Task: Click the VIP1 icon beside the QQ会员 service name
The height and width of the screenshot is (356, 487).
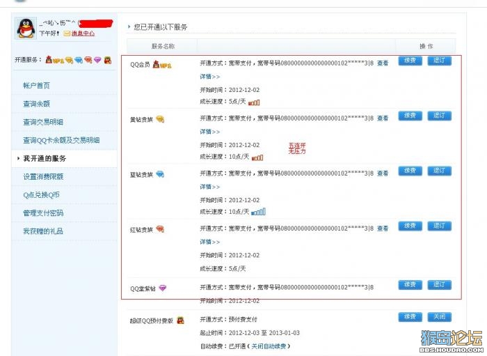Action: pyautogui.click(x=162, y=65)
